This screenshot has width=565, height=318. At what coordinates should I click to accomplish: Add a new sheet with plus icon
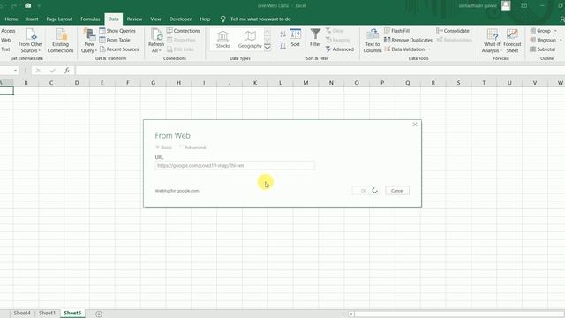coord(99,314)
